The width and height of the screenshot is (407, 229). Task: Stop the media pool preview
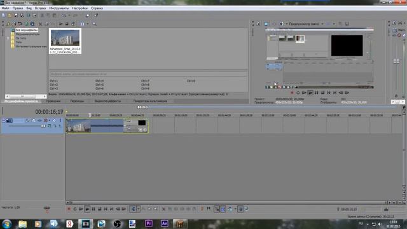click(67, 24)
